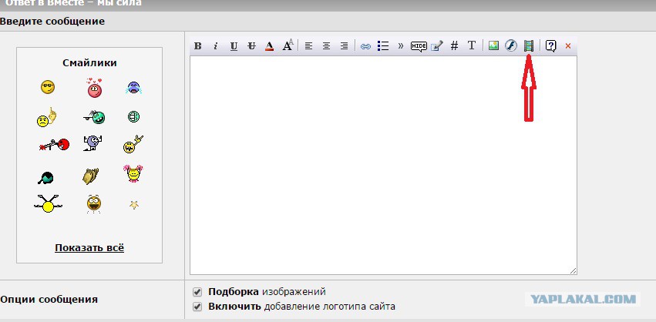Open the BB-code help icon
Screen dimensions: 656x322
(551, 46)
